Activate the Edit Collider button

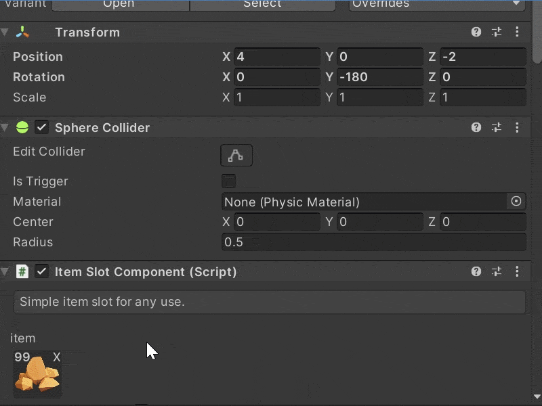coord(236,155)
